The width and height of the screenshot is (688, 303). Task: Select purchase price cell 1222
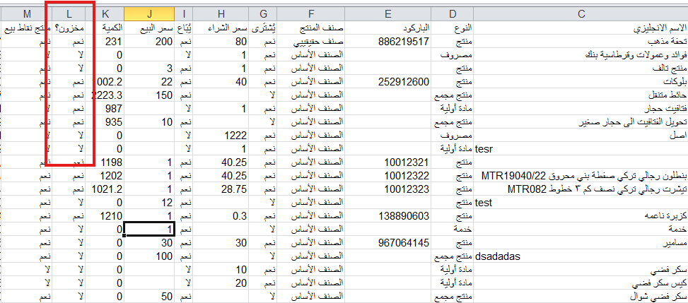[221, 136]
